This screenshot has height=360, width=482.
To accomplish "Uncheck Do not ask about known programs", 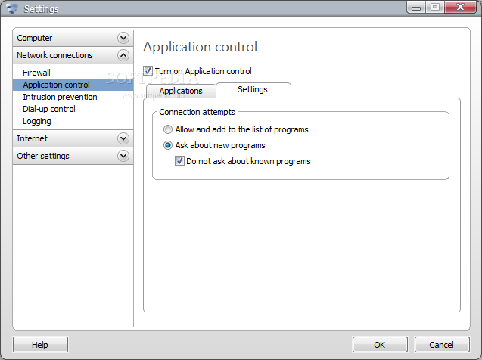I will [179, 161].
